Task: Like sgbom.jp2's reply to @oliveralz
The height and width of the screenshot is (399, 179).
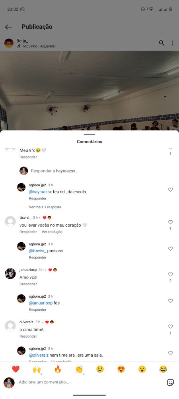Action: 170,353
